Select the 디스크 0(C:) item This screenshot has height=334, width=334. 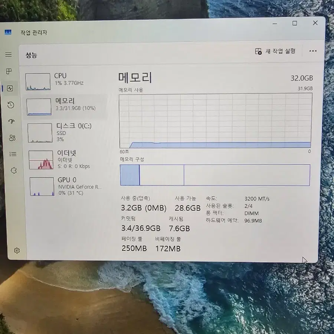click(x=66, y=132)
